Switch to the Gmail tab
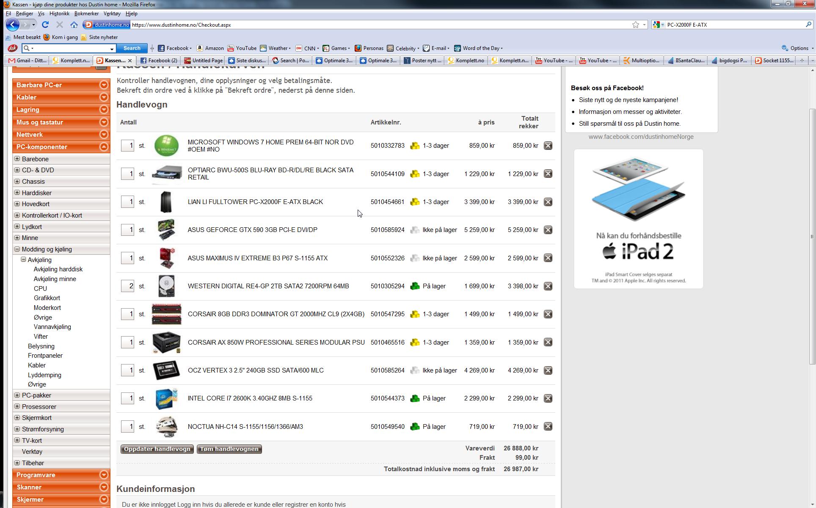 pyautogui.click(x=28, y=61)
